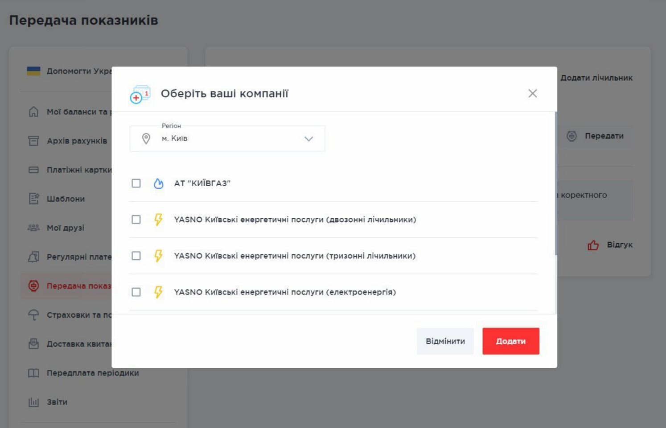
Task: Tick YASNO електроенергія checkbox
Action: coord(136,292)
